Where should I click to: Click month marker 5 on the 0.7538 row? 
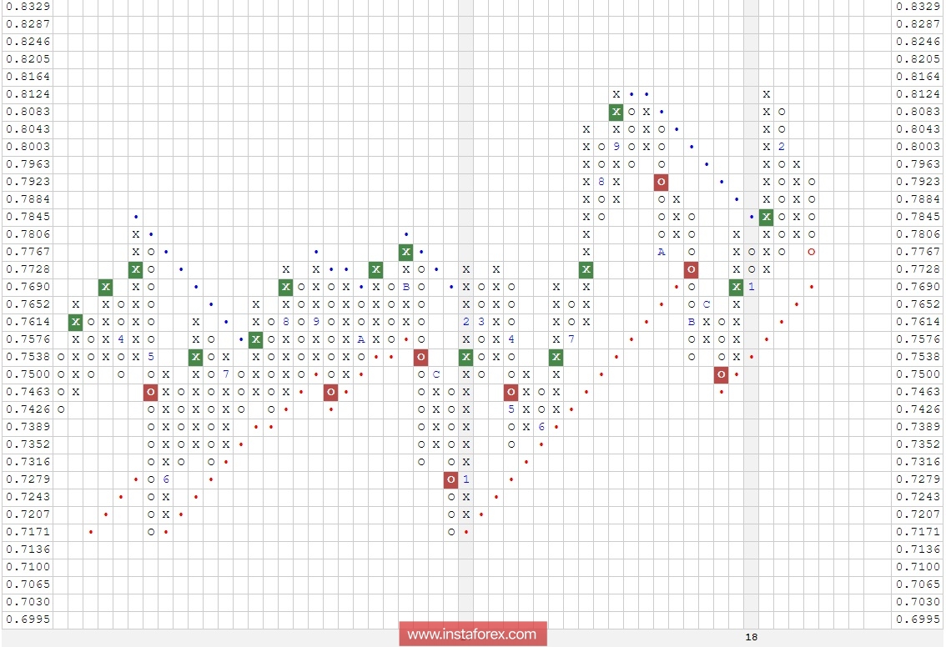point(151,357)
